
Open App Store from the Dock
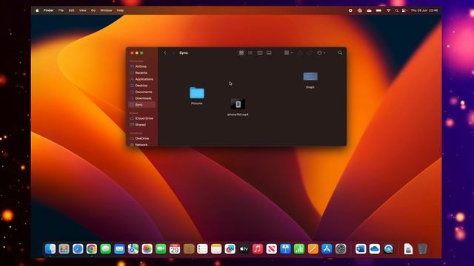327,249
